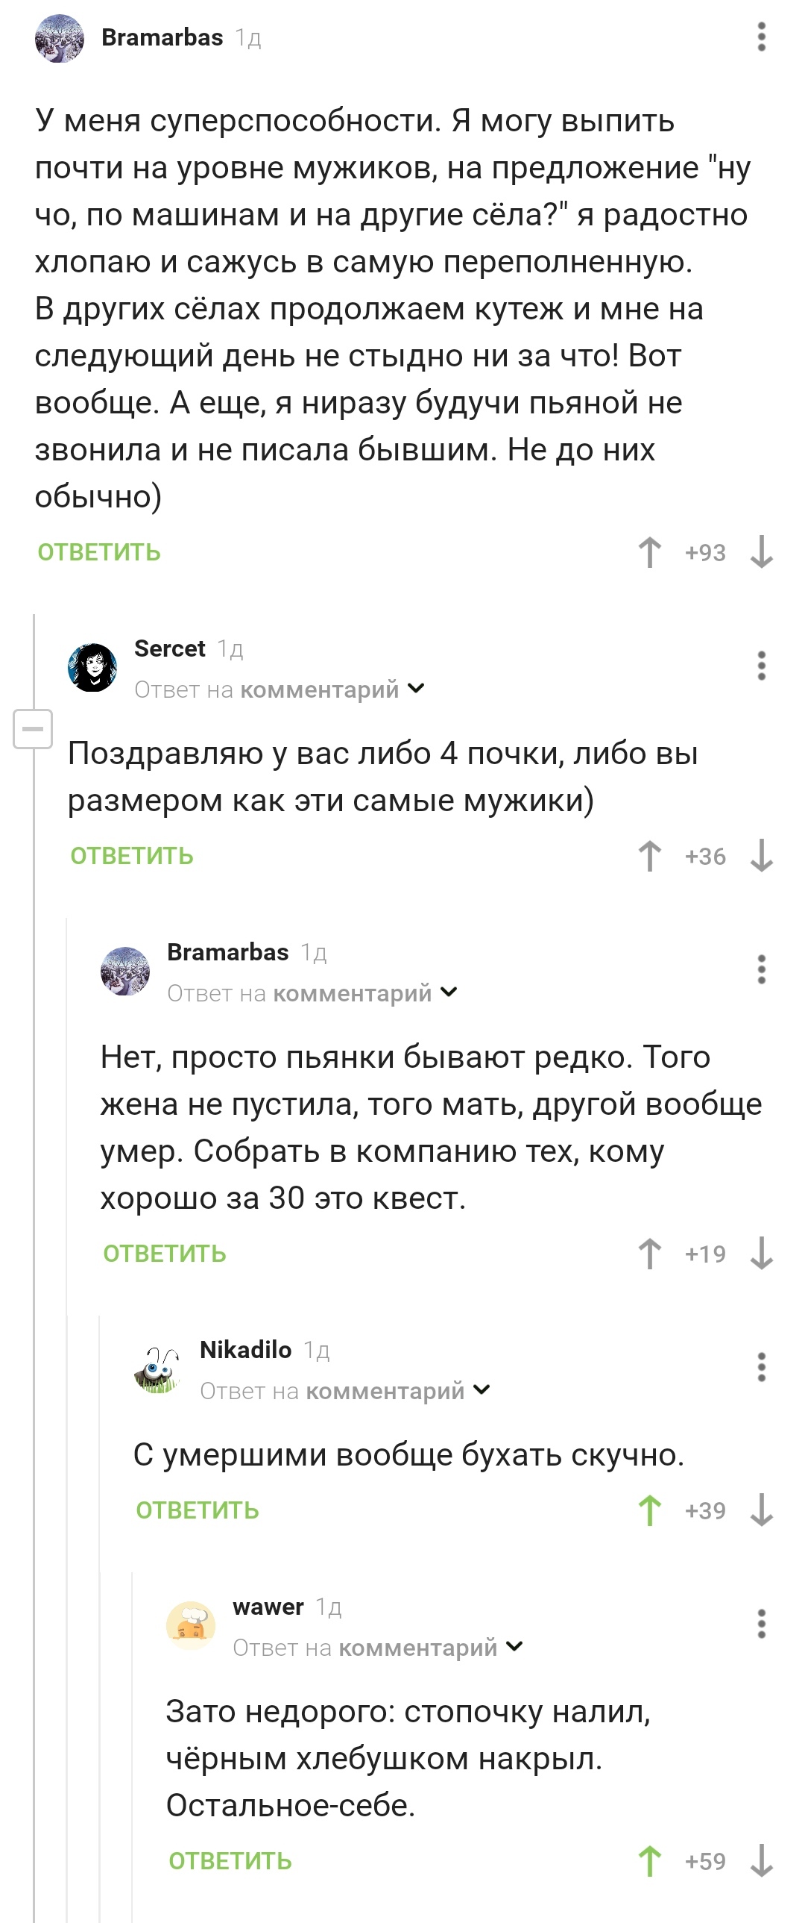Open the parent 'комментарий' link under second Bramarbas
This screenshot has height=1923, width=805.
(353, 993)
